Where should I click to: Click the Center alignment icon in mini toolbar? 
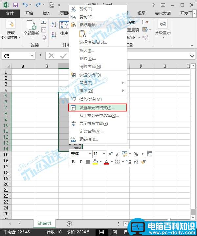[x=88, y=162]
